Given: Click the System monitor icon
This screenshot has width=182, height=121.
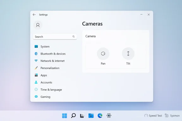Looking at the screenshot, I should 36,46.
